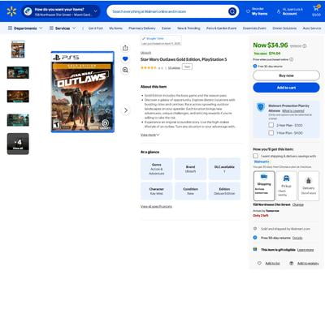Screen dimensions: 325x314
Task: Click the DLC available tile
Action: pyautogui.click(x=224, y=169)
